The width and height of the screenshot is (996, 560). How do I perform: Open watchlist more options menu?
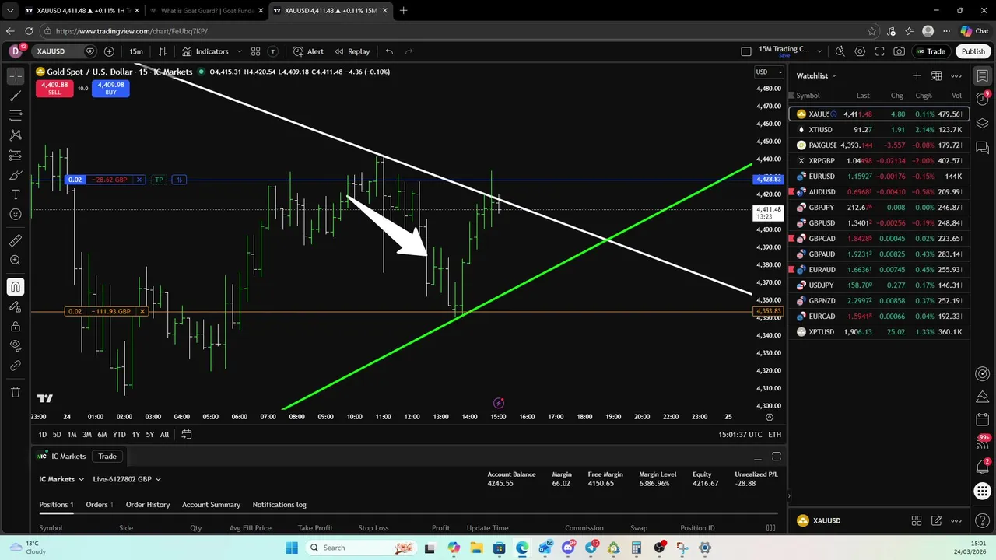click(956, 75)
